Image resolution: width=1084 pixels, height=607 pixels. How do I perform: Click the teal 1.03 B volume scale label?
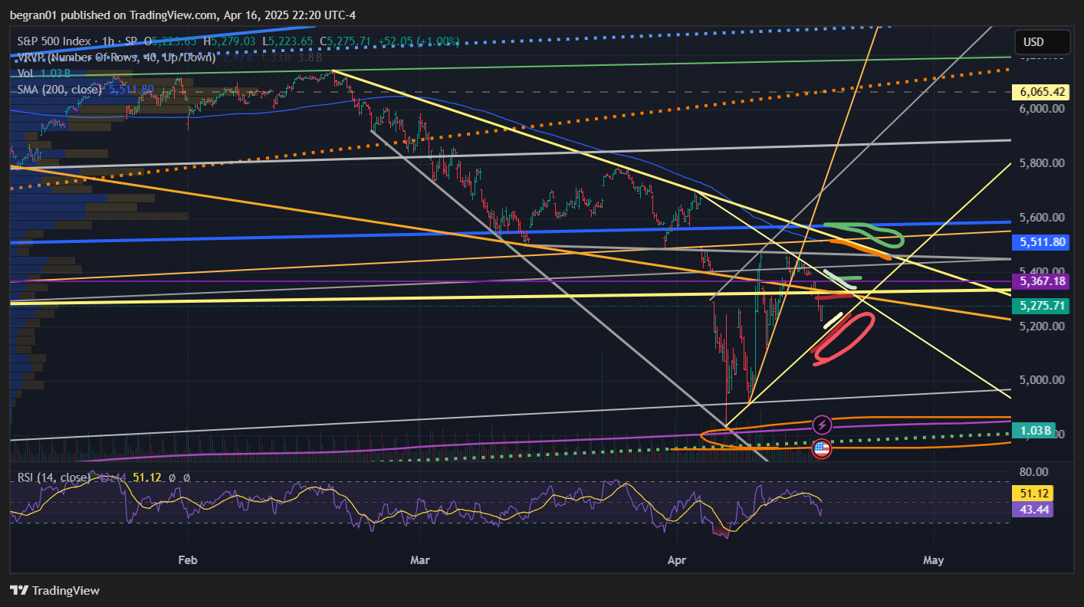click(1034, 430)
